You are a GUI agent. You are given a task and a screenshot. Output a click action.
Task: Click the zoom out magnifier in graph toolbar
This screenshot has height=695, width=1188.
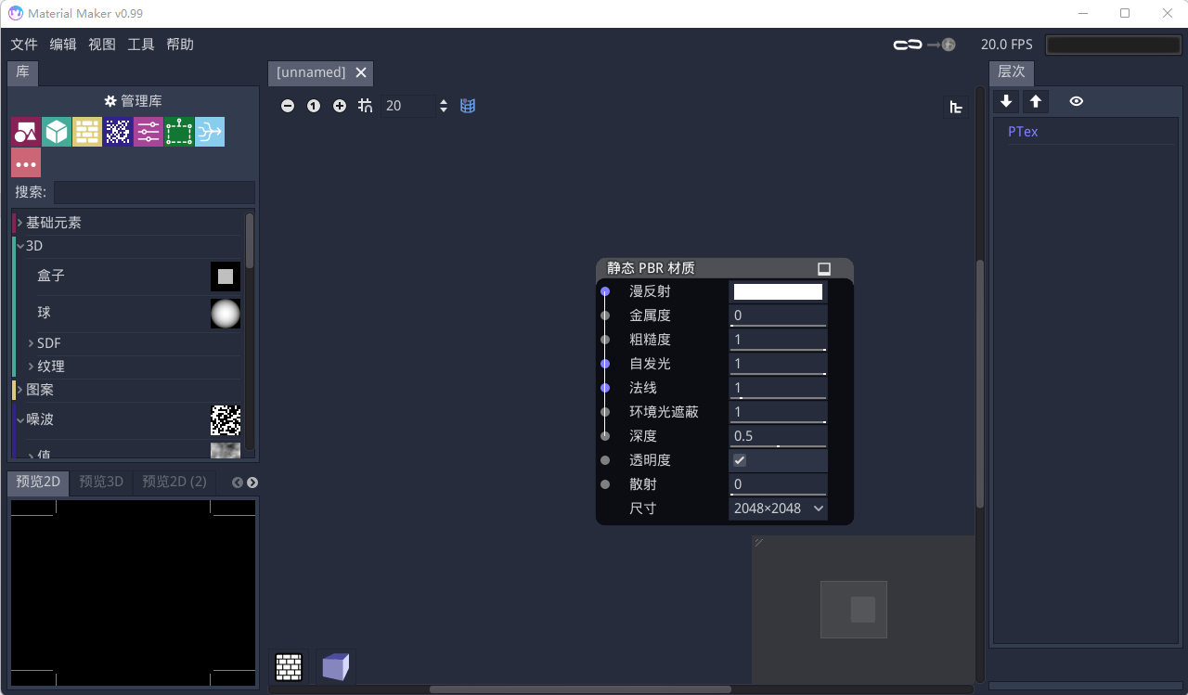coord(288,106)
